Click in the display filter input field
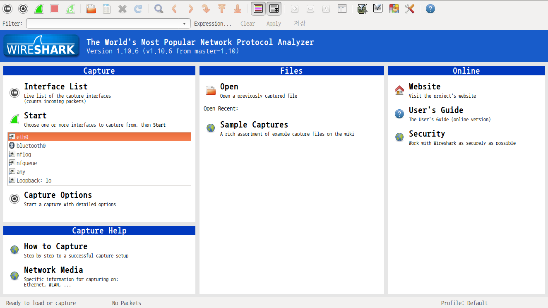 (x=103, y=24)
